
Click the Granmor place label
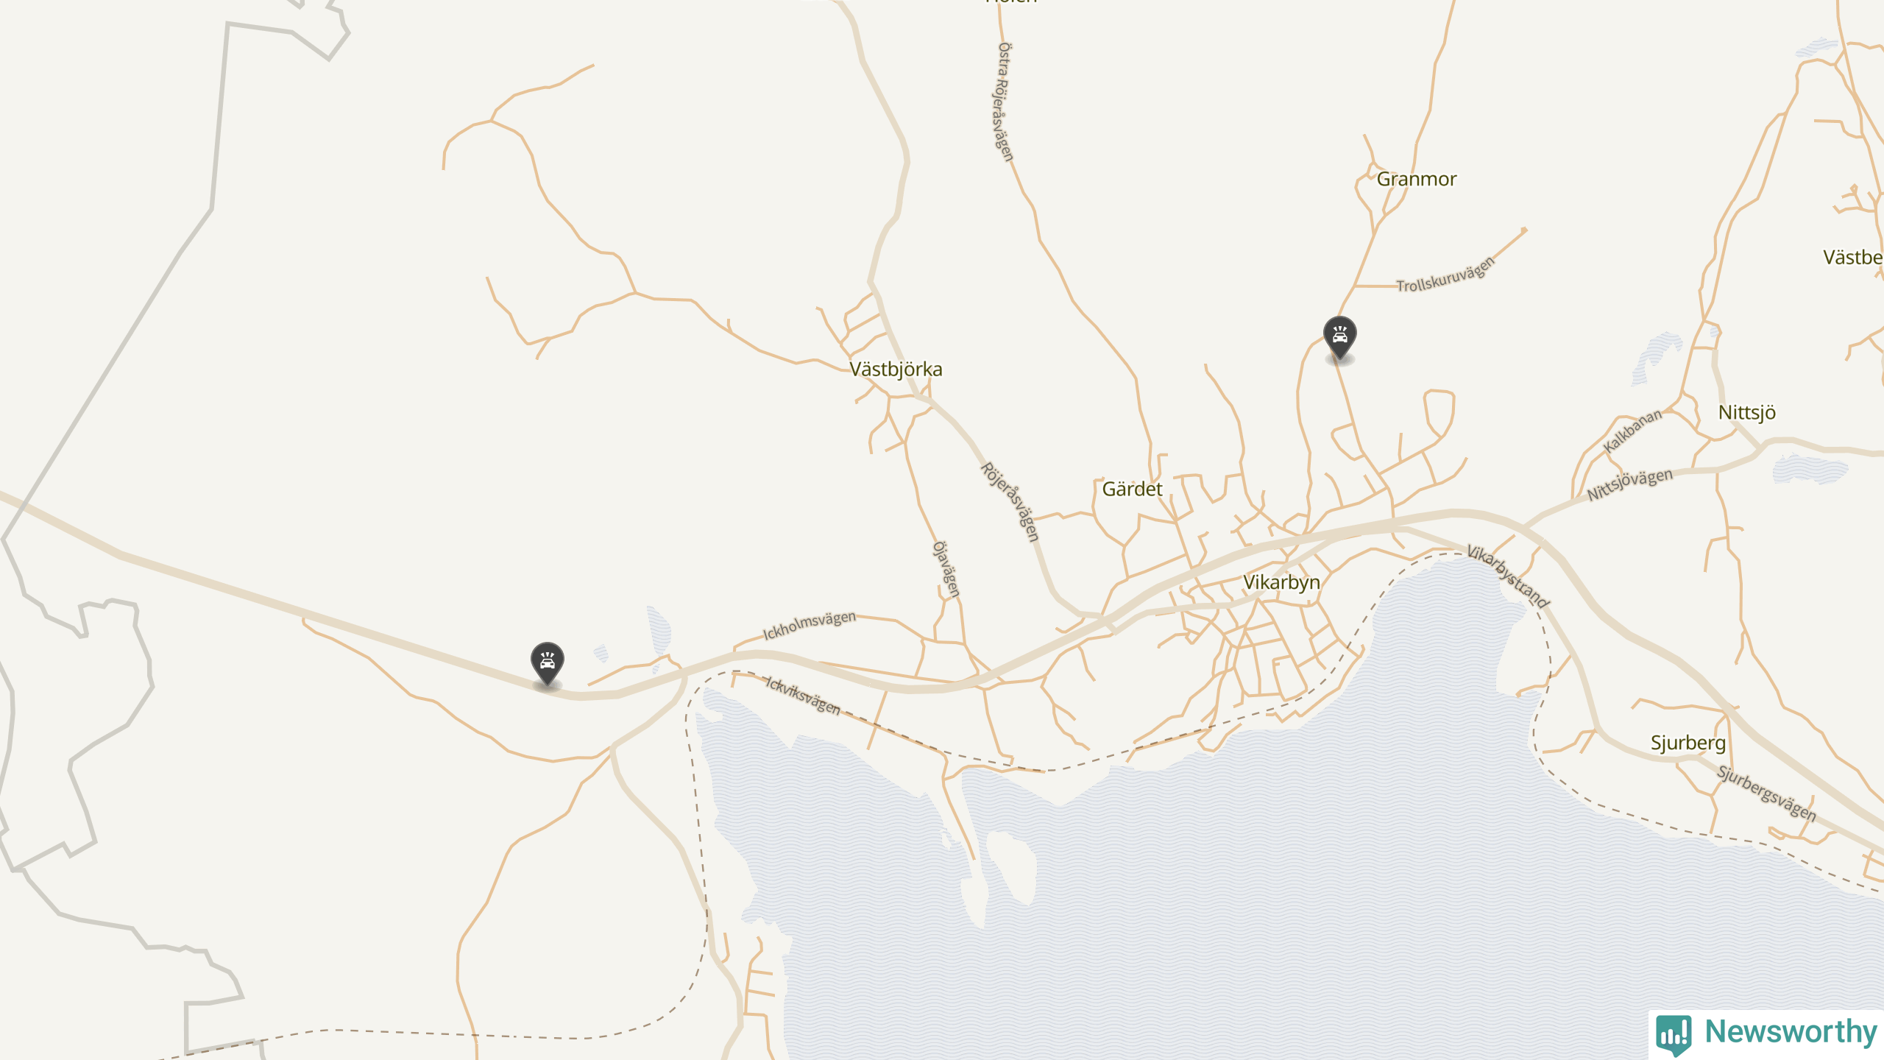(1416, 179)
